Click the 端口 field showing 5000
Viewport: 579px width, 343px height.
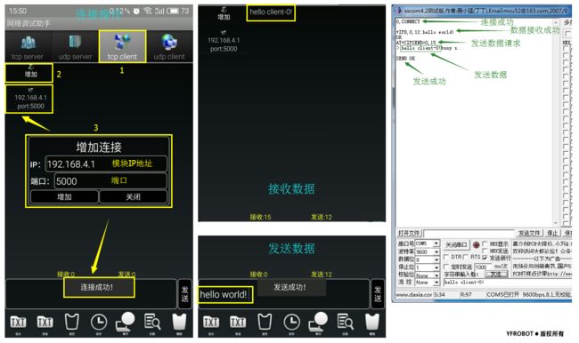click(110, 181)
